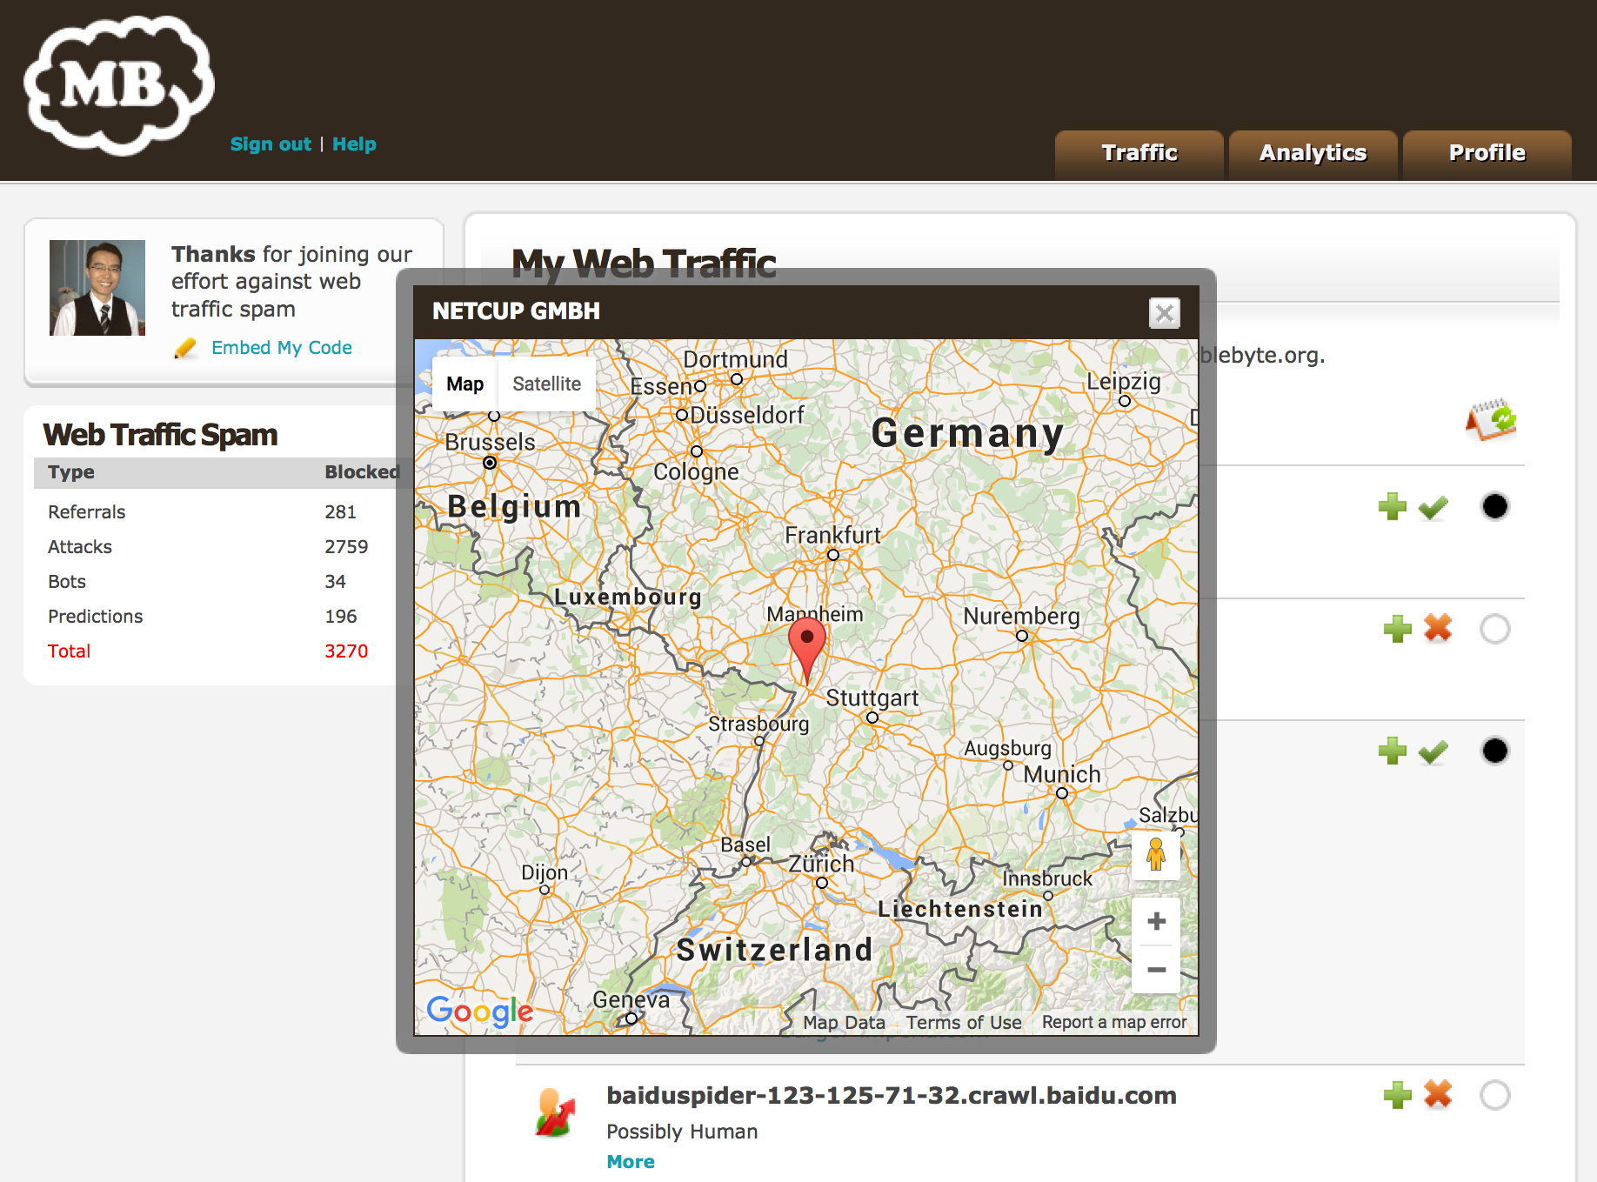Click the Munich label on the map

click(x=1062, y=774)
